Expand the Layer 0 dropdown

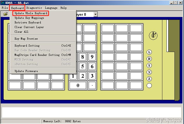coord(95,14)
